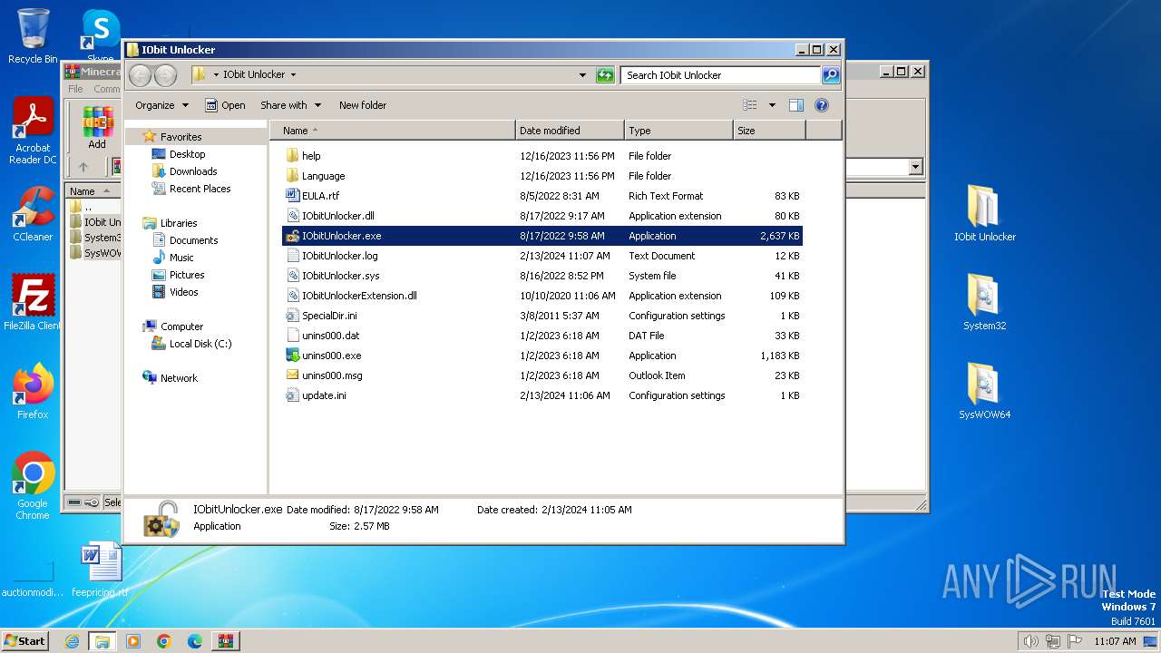The height and width of the screenshot is (653, 1161).
Task: Open the CCleaner desktop shortcut
Action: coord(33,209)
